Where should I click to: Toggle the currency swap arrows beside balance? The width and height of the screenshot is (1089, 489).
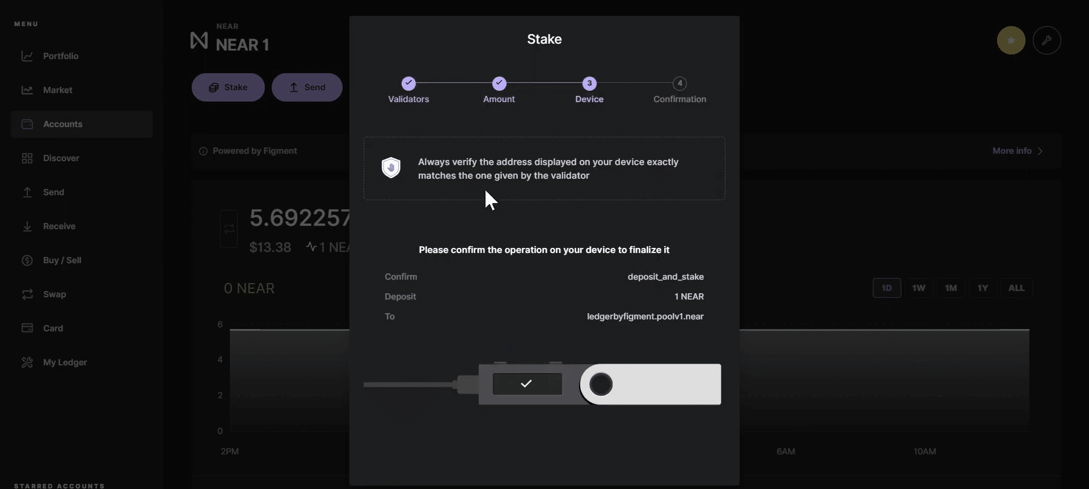[229, 229]
